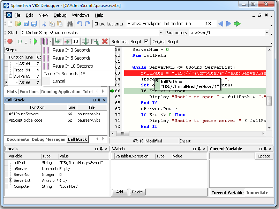Click the scissors Cut icon

pos(44,24)
